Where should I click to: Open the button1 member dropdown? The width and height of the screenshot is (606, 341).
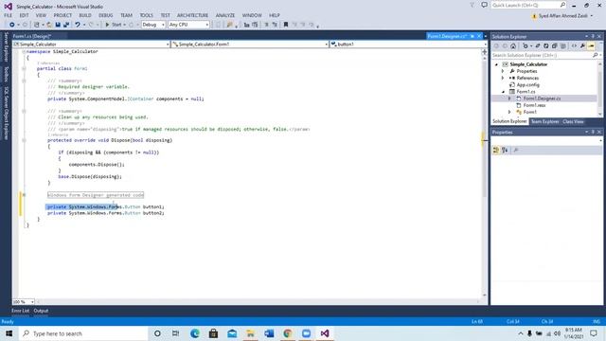(408, 45)
